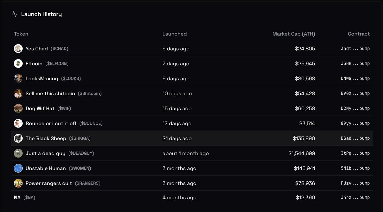This screenshot has height=212, width=383.
Task: Open the J4rz...pump contract
Action: [x=355, y=198]
